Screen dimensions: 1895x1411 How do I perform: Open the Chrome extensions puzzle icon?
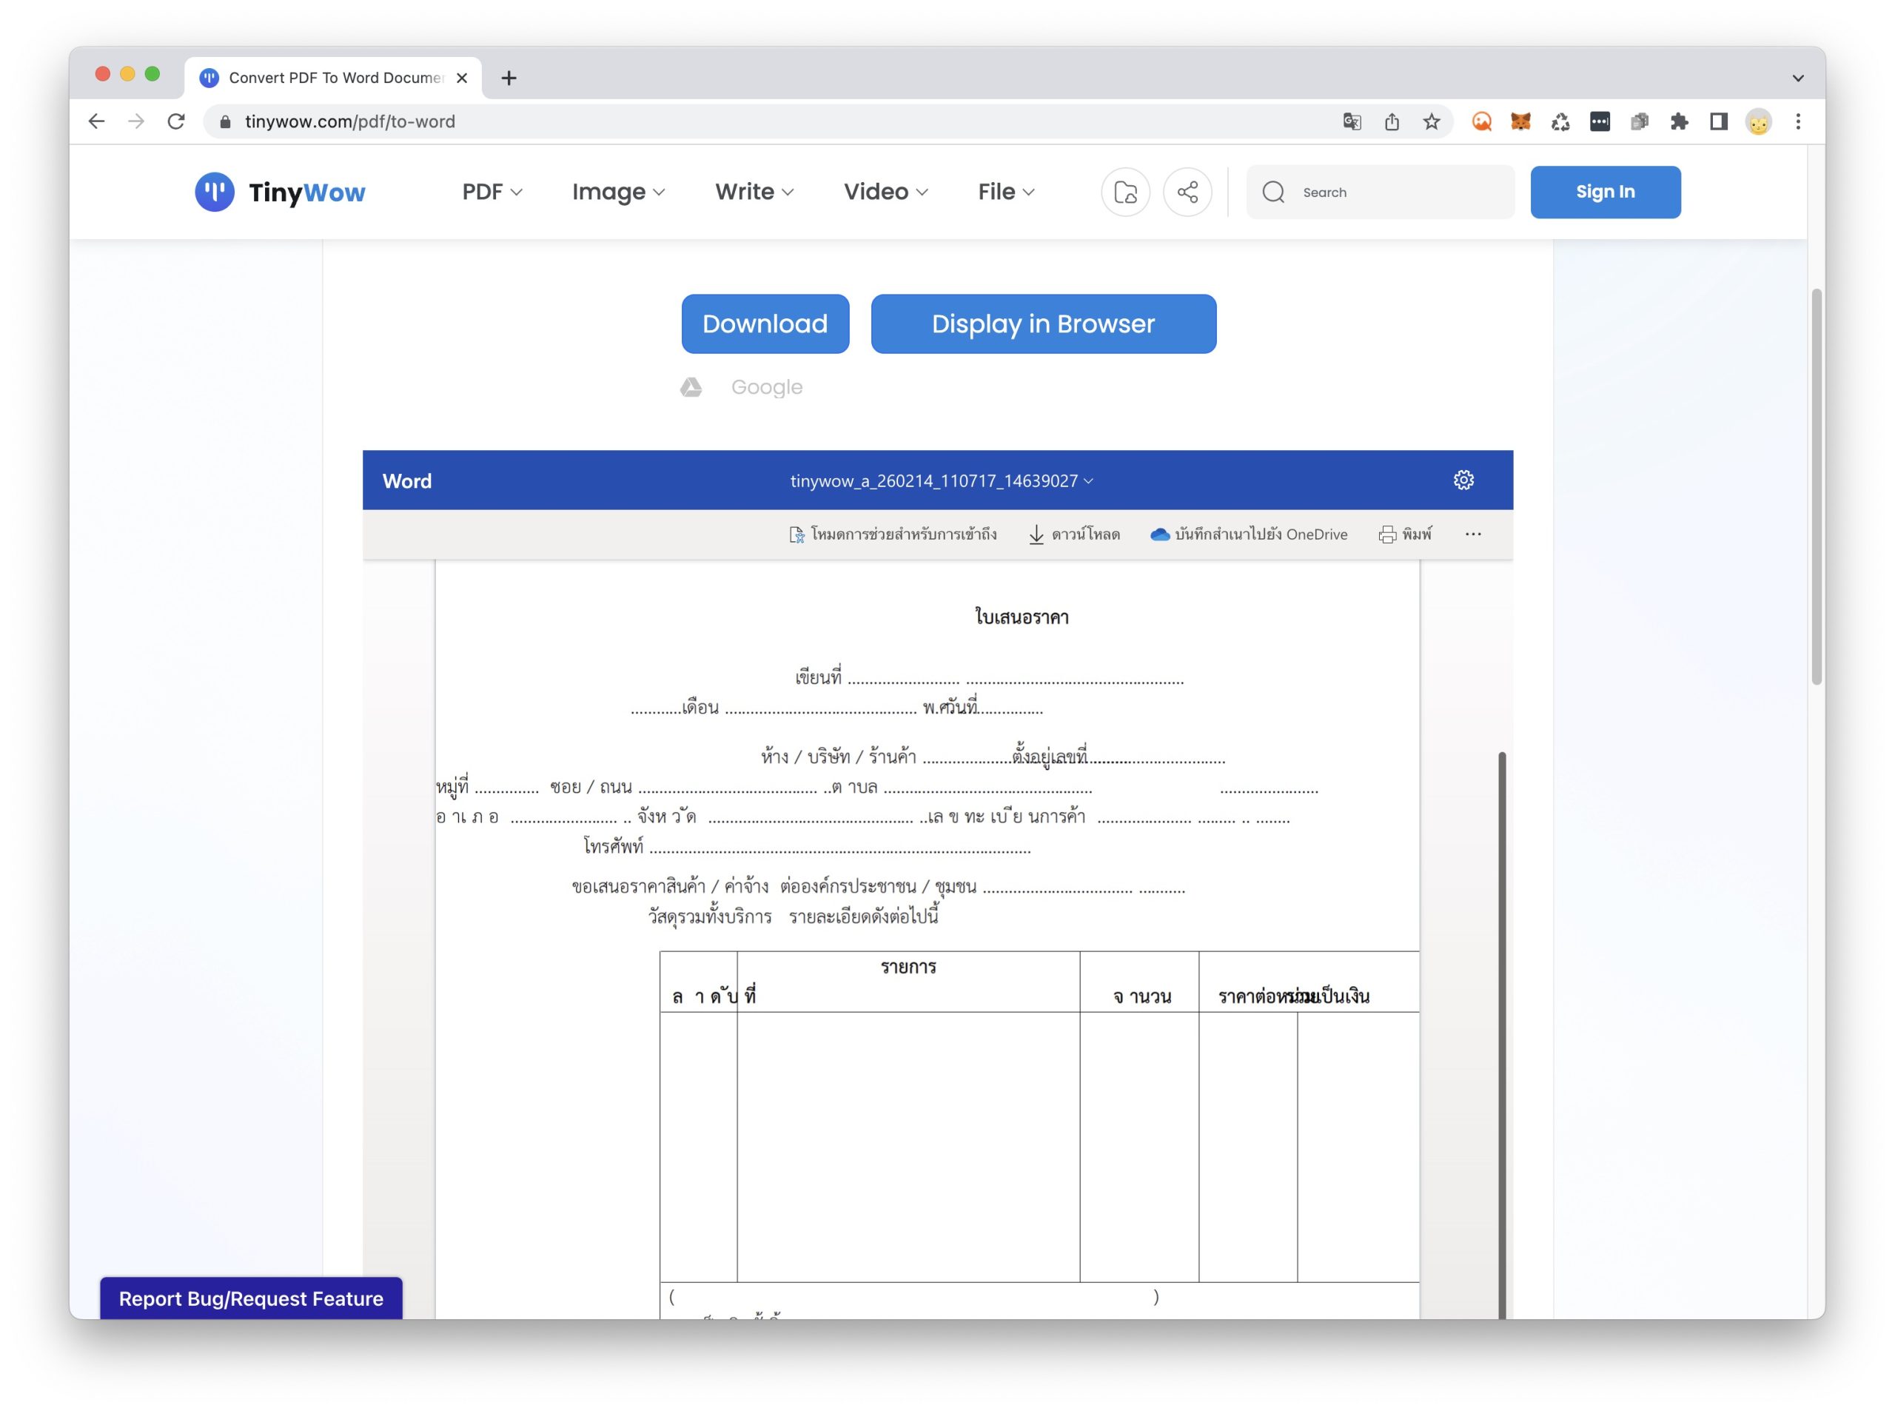coord(1678,121)
